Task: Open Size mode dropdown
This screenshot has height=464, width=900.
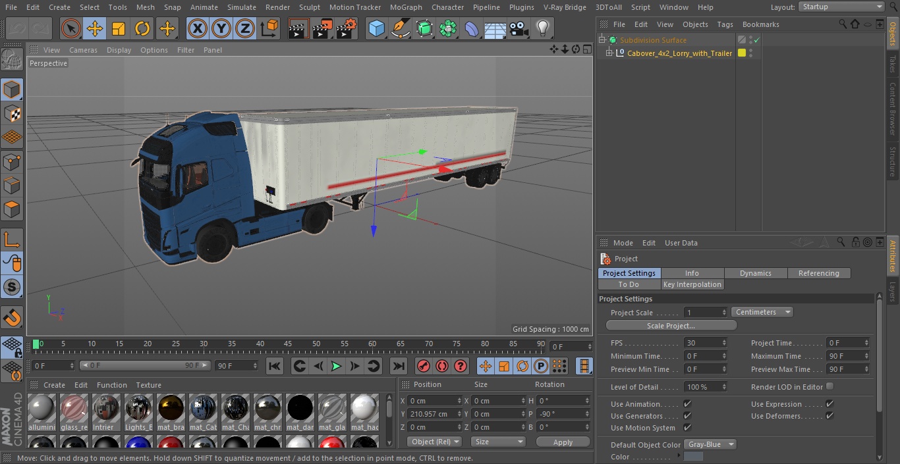Action: click(497, 442)
